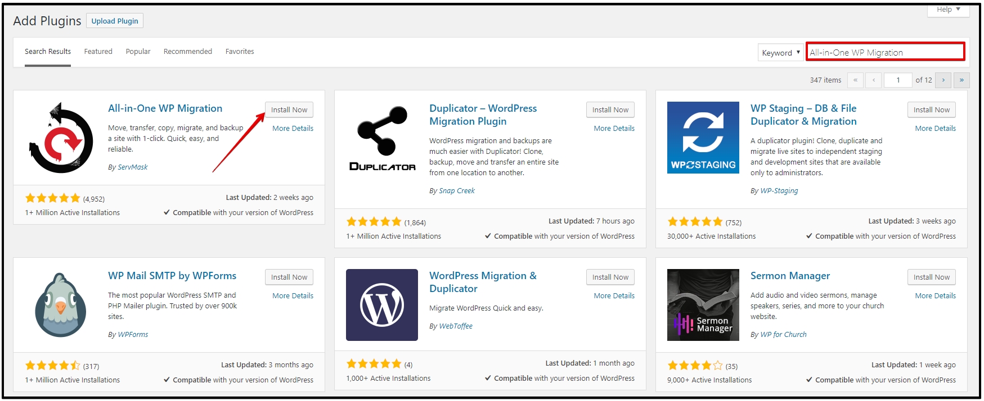Switch to the Search Results tab

[x=48, y=51]
